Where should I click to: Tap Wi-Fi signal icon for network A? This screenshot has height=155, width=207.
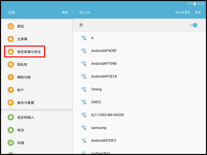pyautogui.click(x=84, y=38)
